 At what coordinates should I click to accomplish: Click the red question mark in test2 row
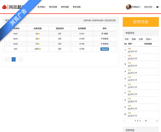pyautogui.click(x=102, y=44)
